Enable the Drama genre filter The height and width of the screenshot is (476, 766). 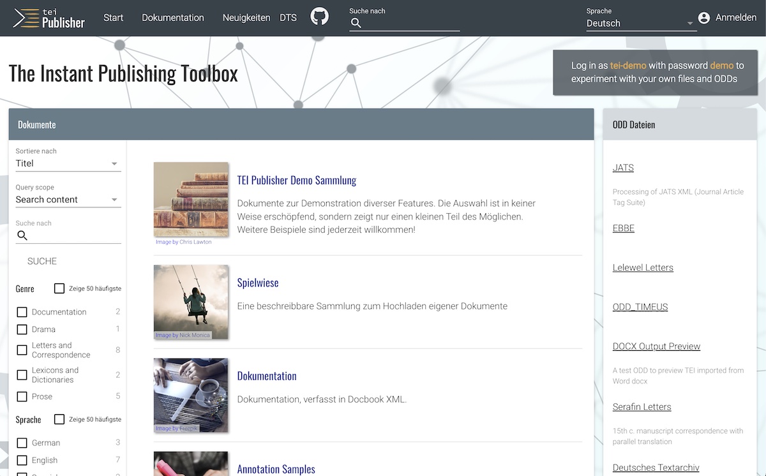coord(22,329)
